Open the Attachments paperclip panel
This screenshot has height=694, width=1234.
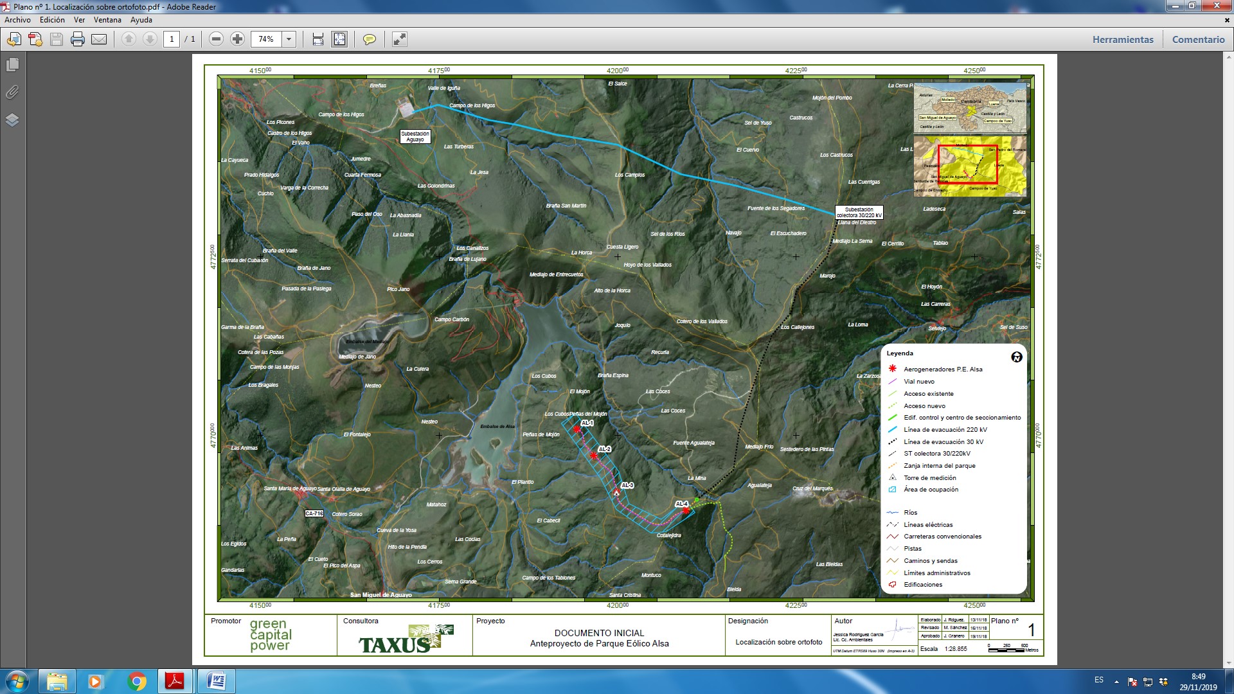tap(12, 93)
